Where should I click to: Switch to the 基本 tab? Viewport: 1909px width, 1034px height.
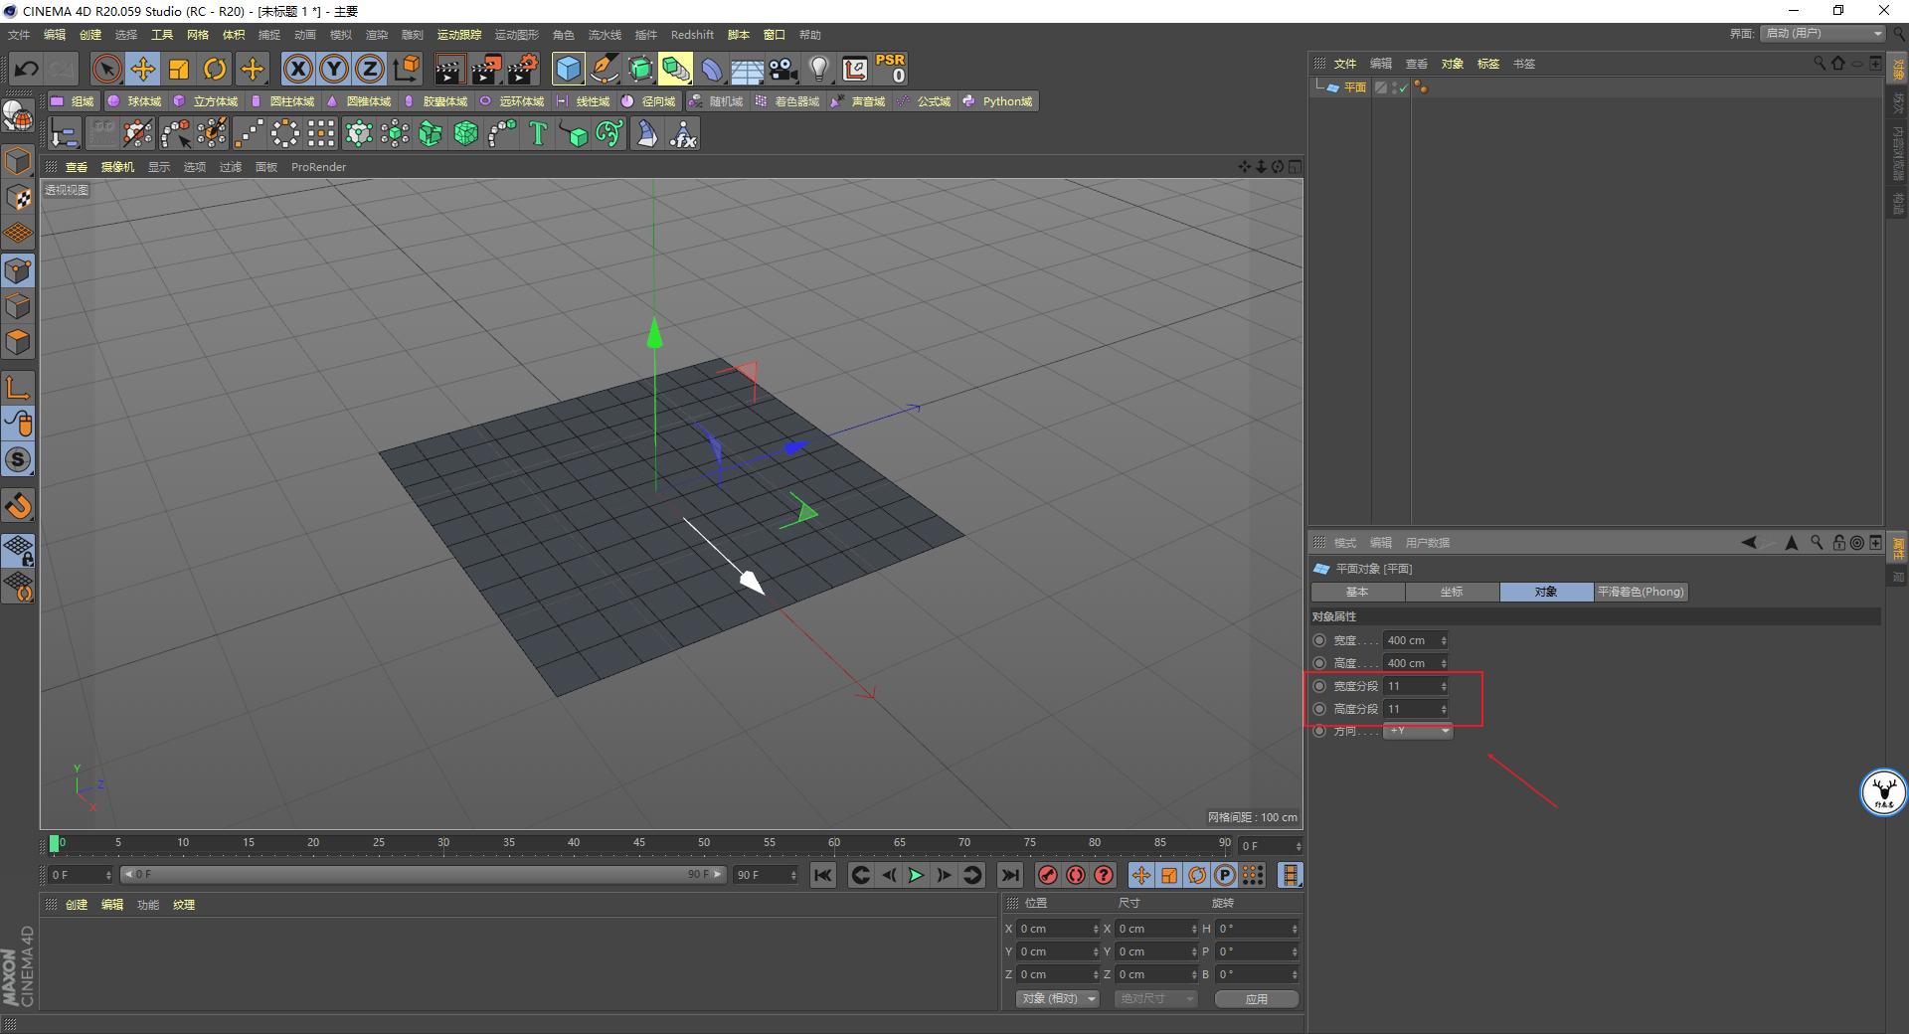1357,592
